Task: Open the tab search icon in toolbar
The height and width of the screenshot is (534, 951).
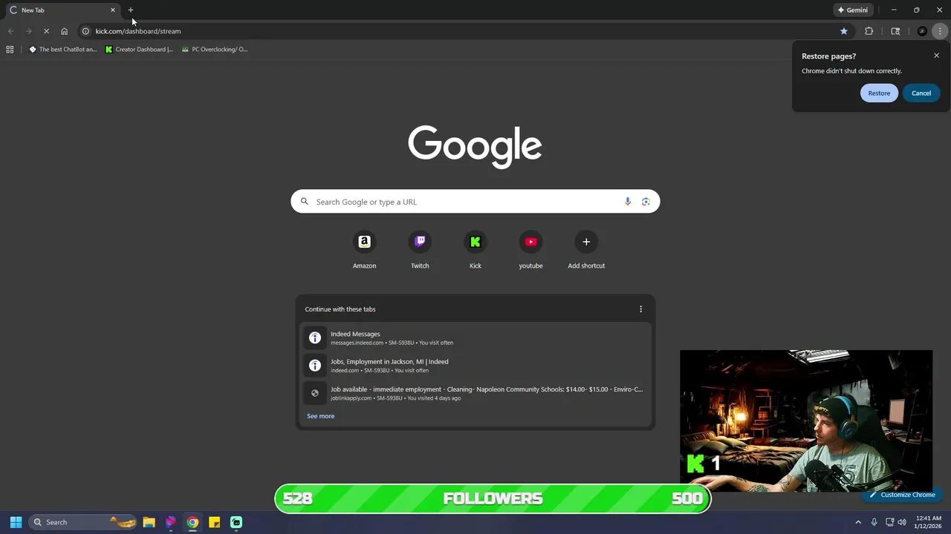Action: (895, 31)
